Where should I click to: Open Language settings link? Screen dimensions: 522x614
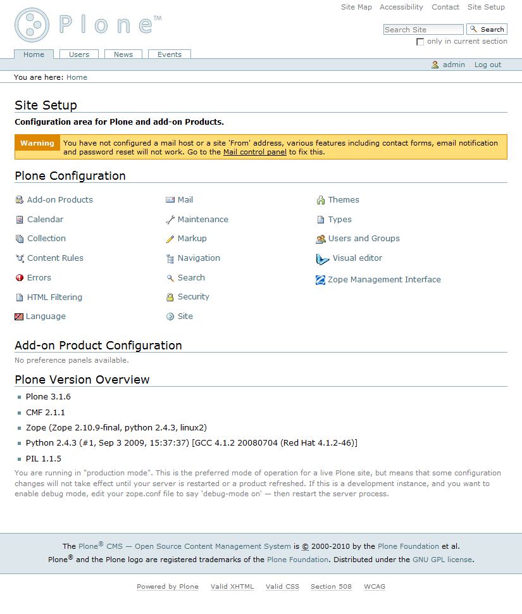pos(46,316)
